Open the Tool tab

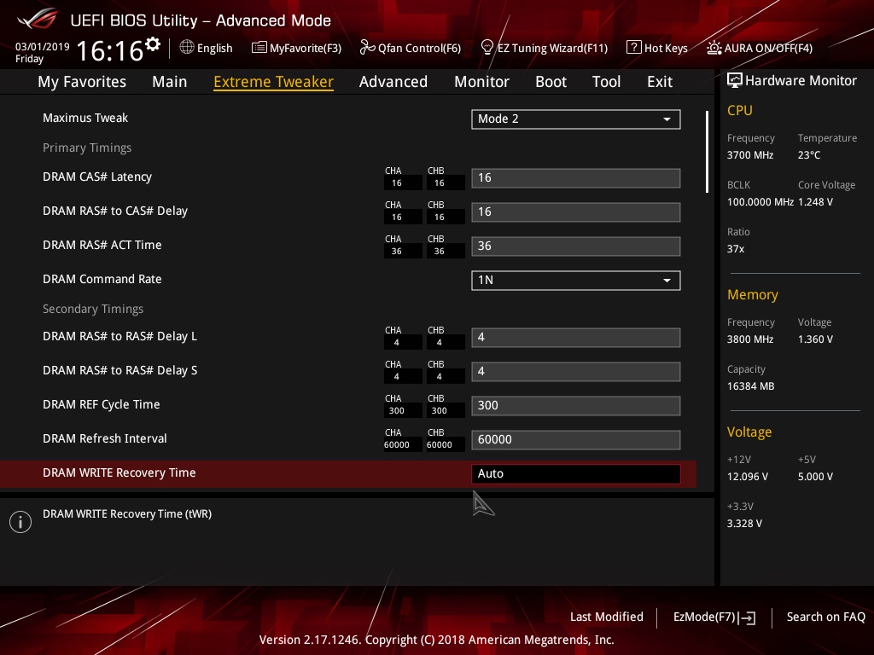(607, 82)
